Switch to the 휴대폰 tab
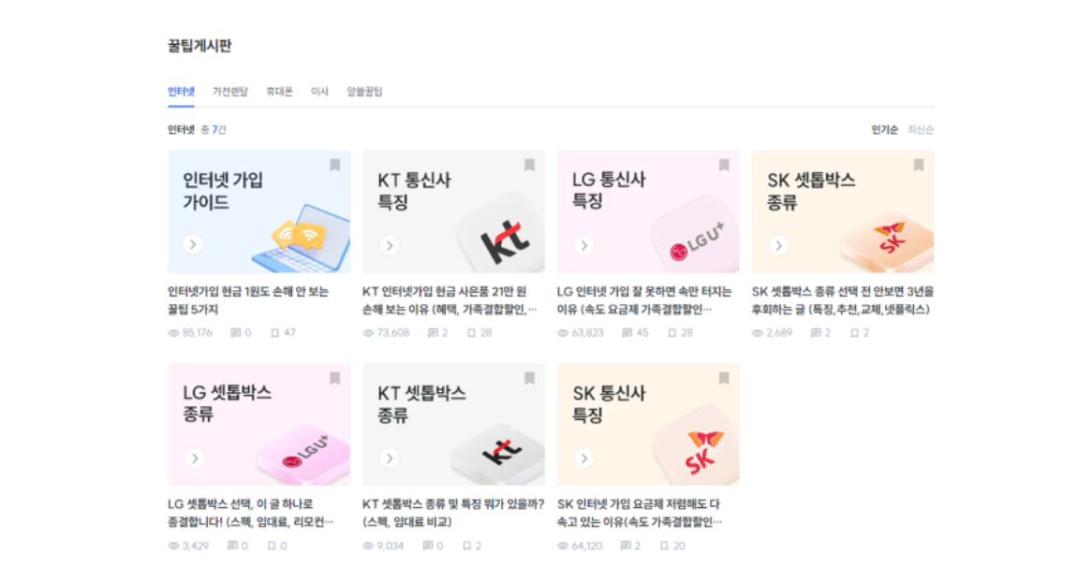 [280, 92]
